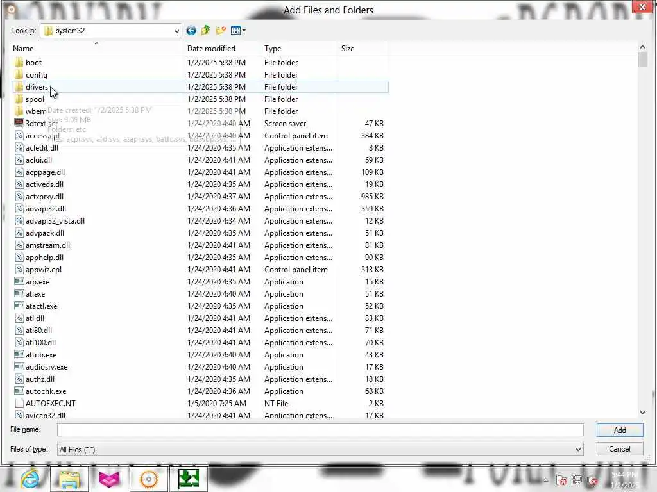Select aclui.dll in the file list

tap(38, 160)
